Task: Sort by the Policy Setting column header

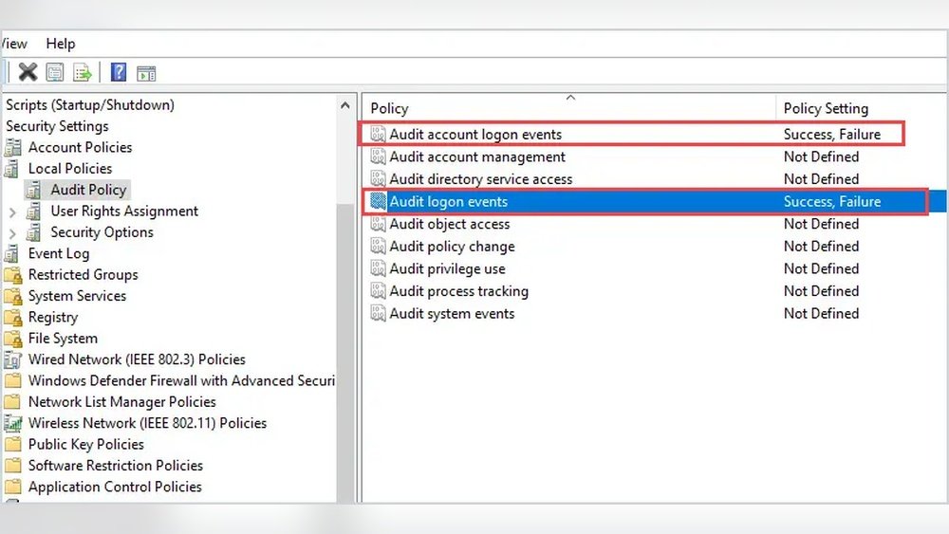Action: (826, 108)
